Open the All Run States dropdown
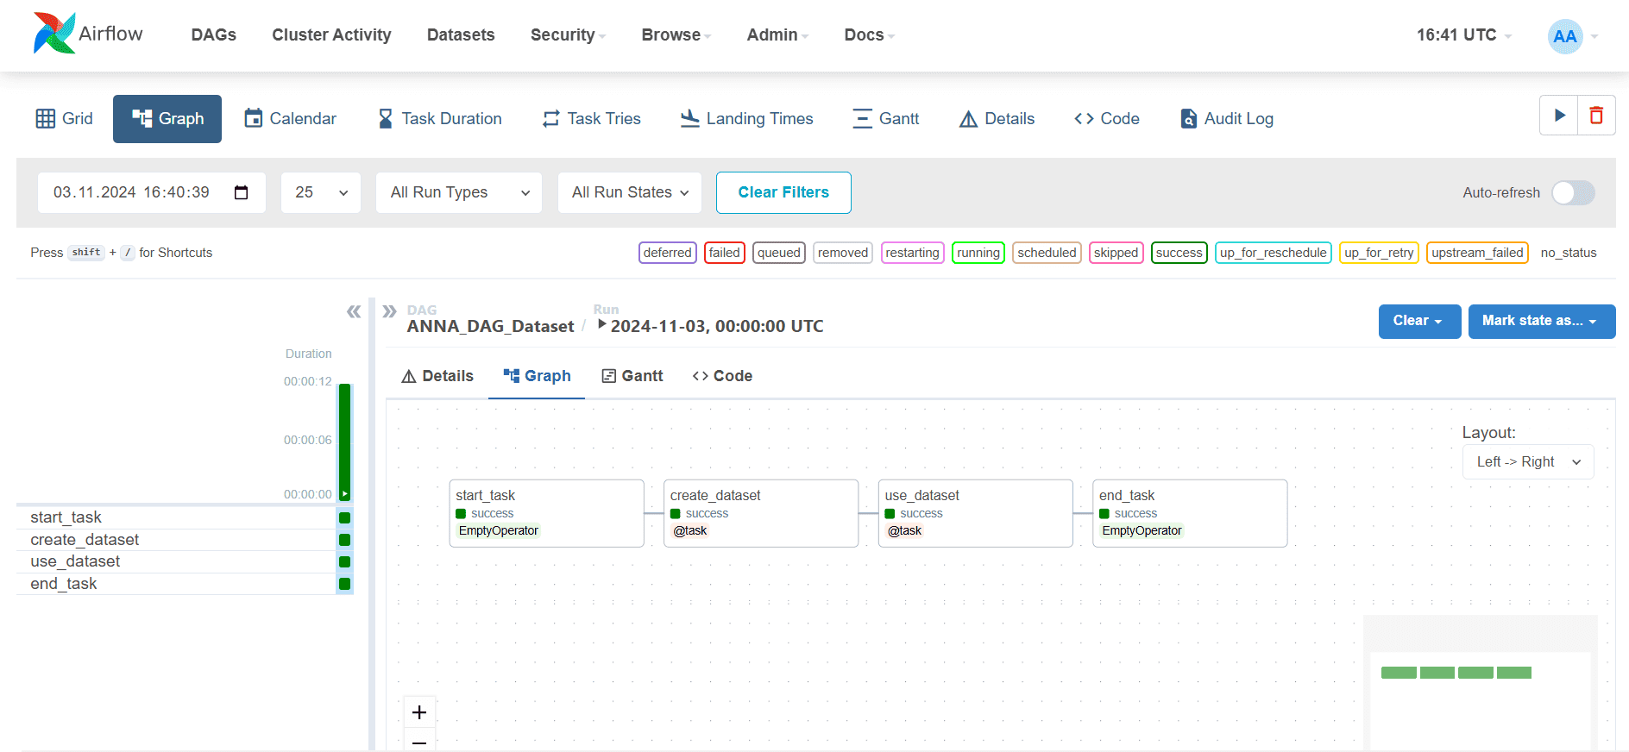 [630, 192]
